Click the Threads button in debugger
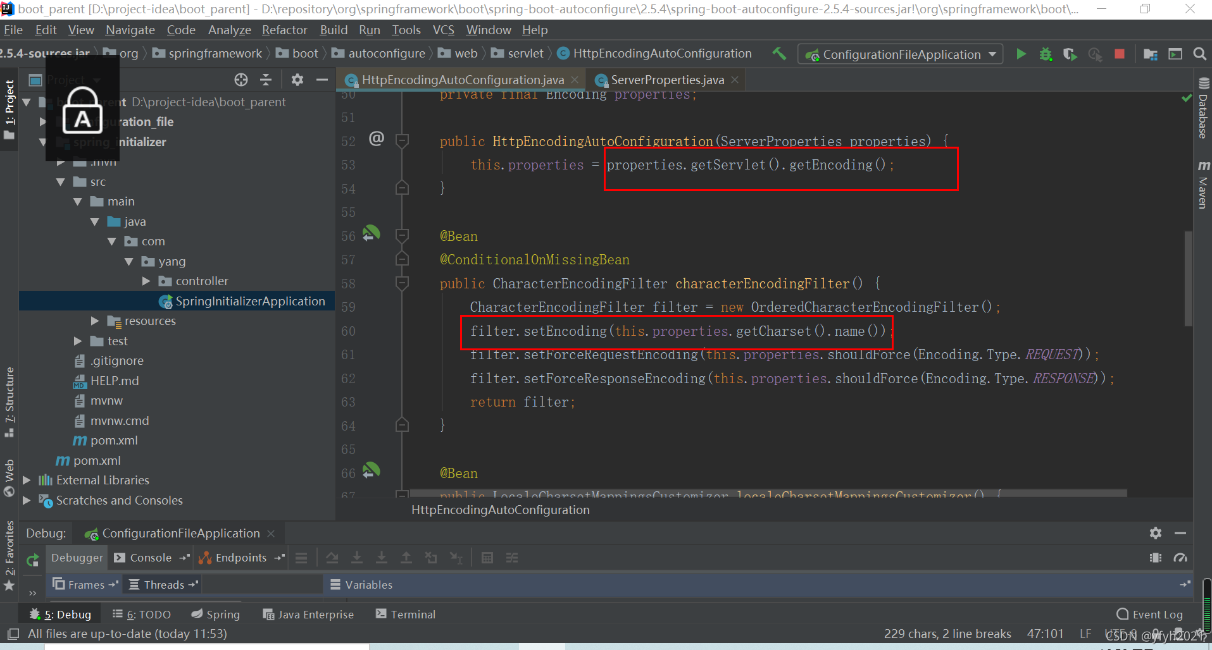This screenshot has height=650, width=1212. pos(162,584)
